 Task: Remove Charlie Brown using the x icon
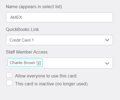pos(39,63)
